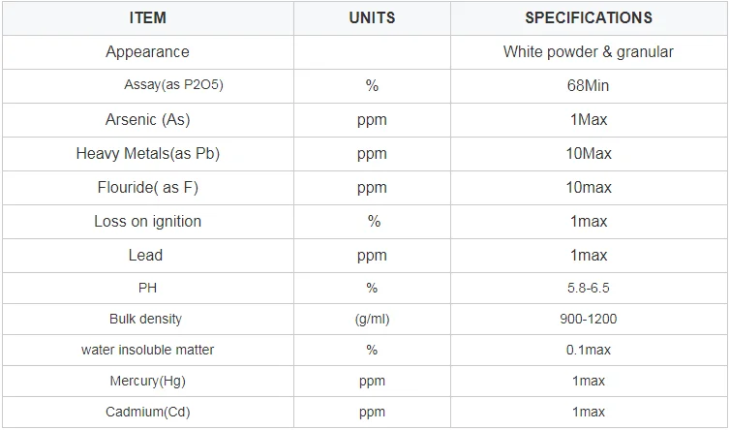
Task: Select the 'water insoluble matter' cell
Action: (x=147, y=350)
